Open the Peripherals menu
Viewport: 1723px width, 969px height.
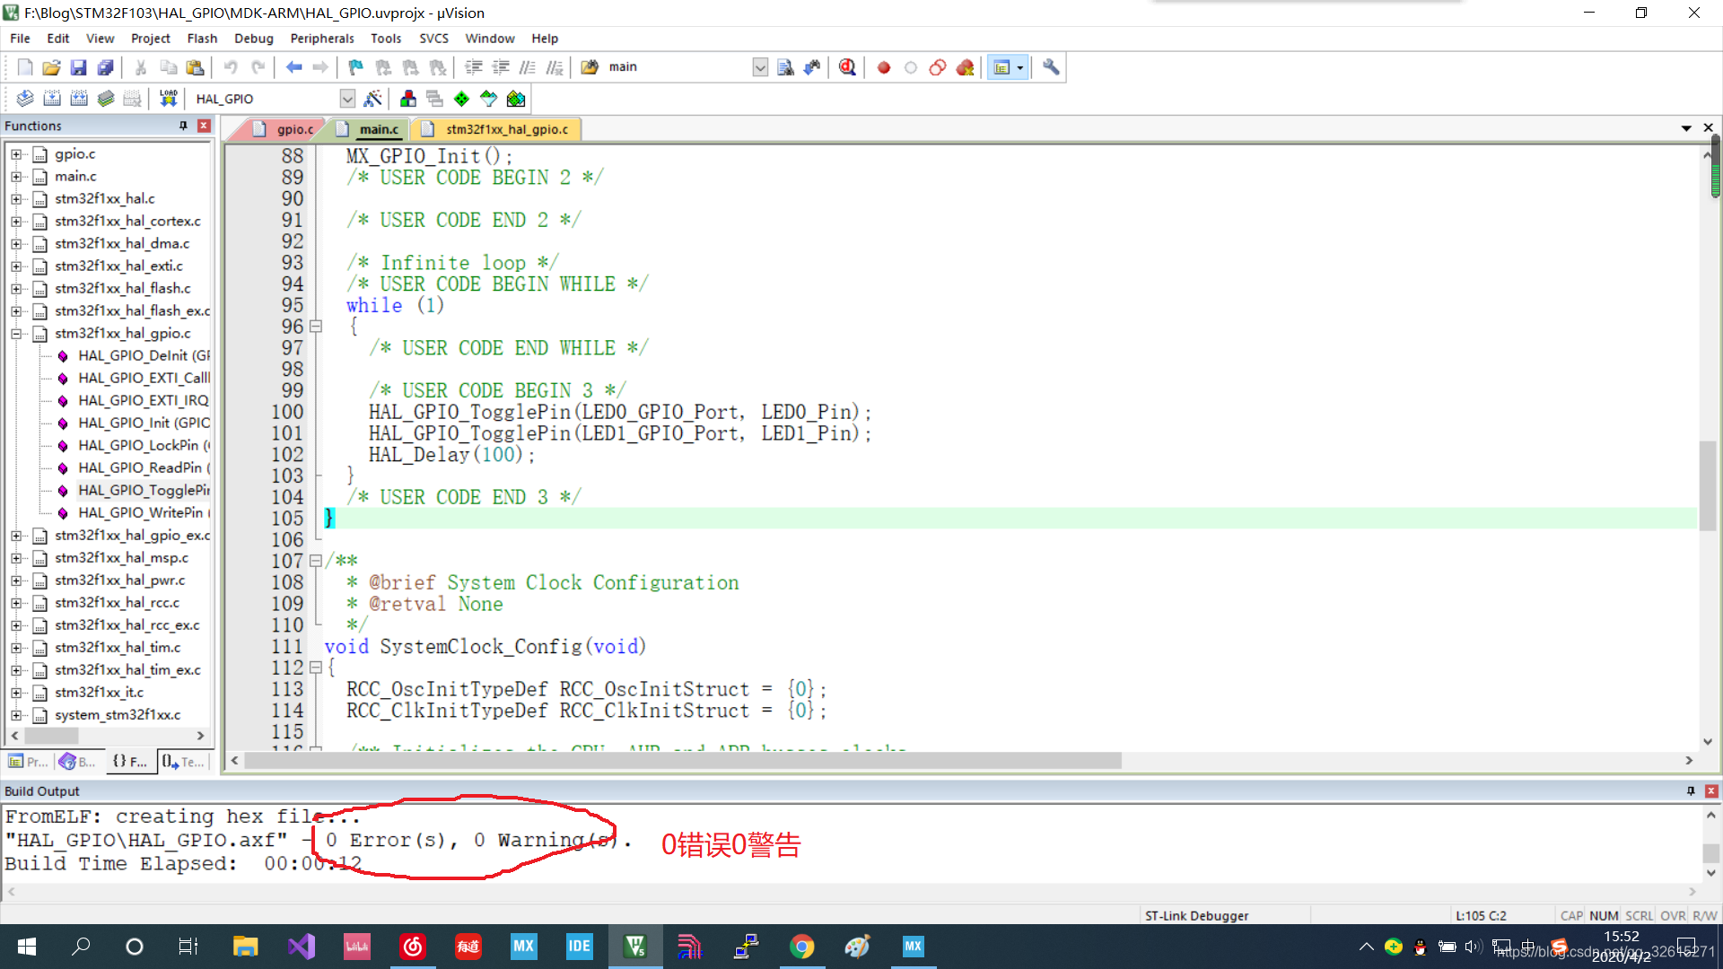[x=320, y=38]
